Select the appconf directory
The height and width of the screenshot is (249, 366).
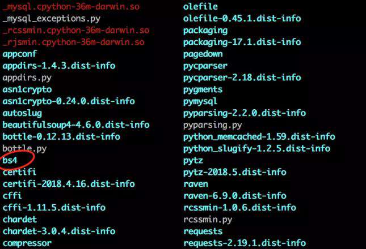pos(20,54)
